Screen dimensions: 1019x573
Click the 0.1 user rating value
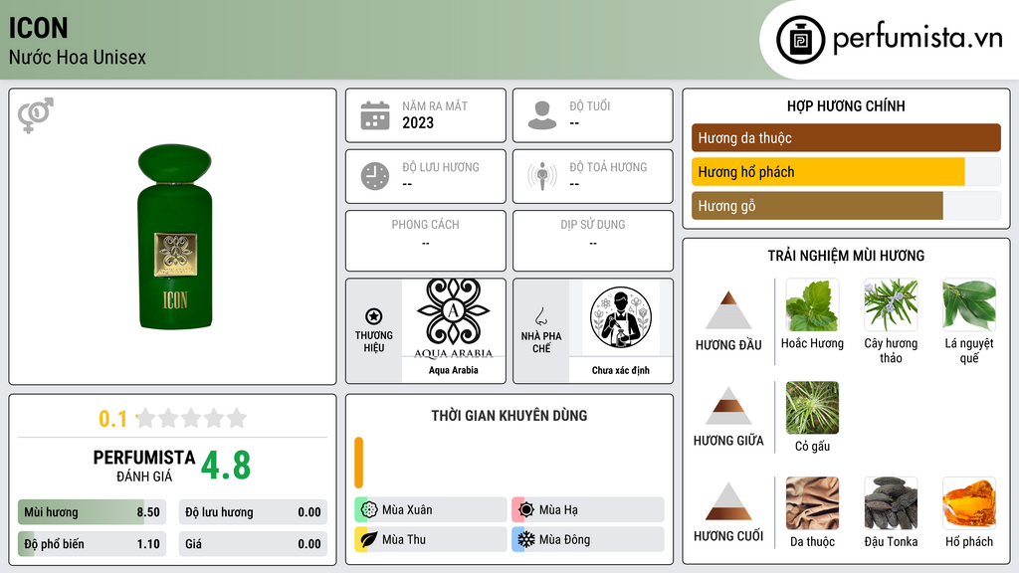pyautogui.click(x=113, y=419)
